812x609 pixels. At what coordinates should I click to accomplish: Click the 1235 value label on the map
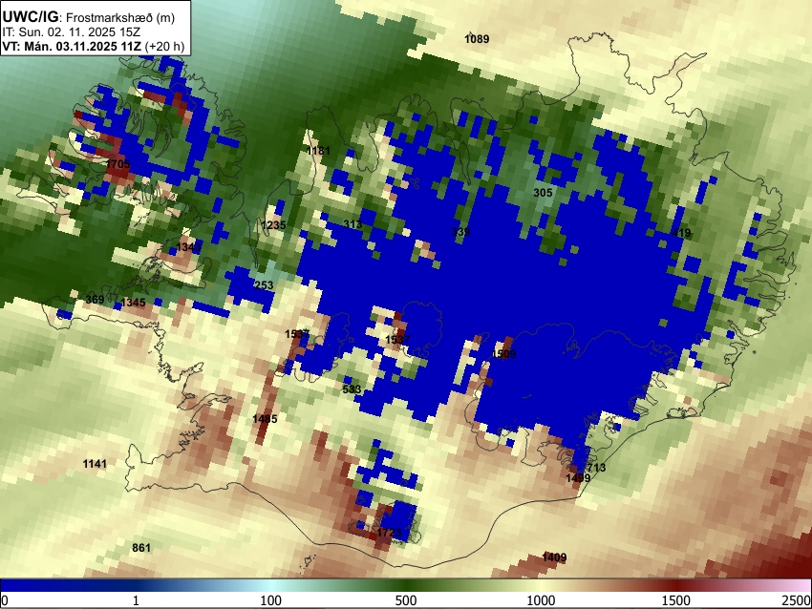[x=273, y=225]
